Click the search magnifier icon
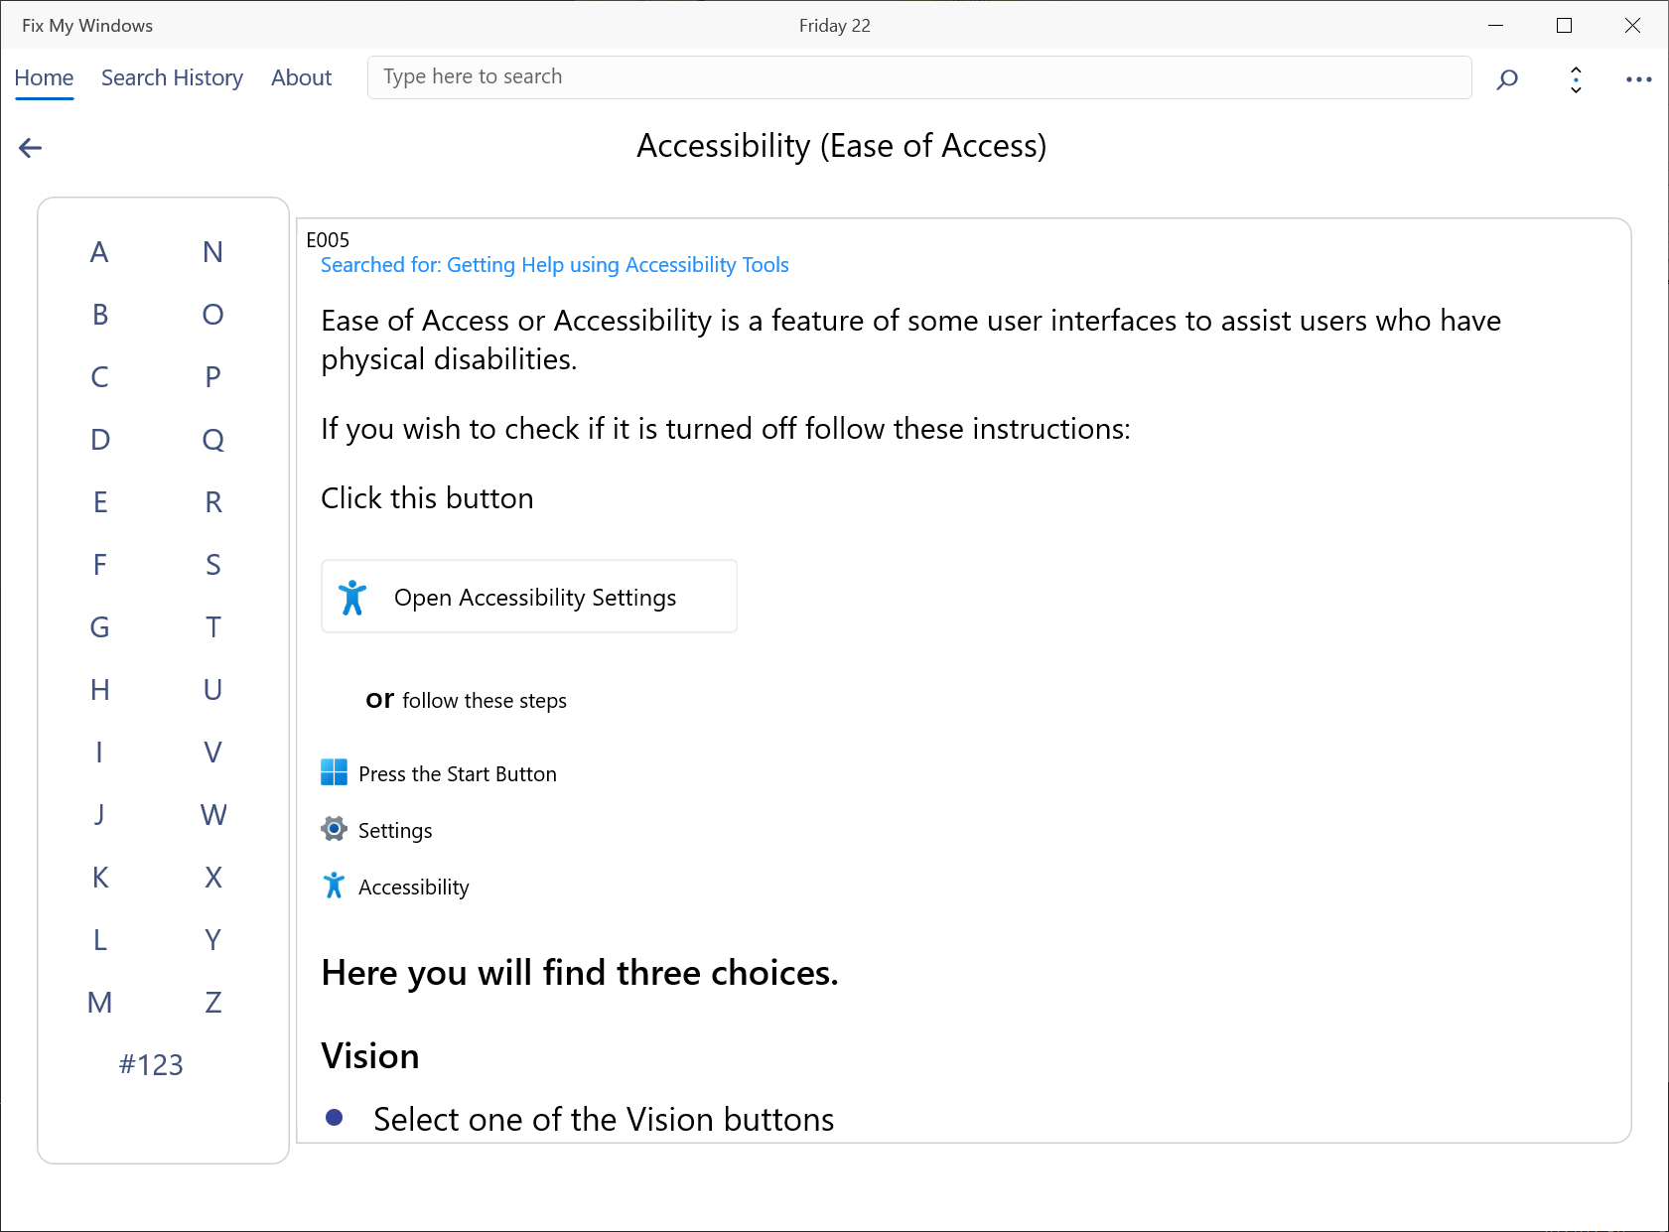The image size is (1669, 1232). click(x=1507, y=79)
